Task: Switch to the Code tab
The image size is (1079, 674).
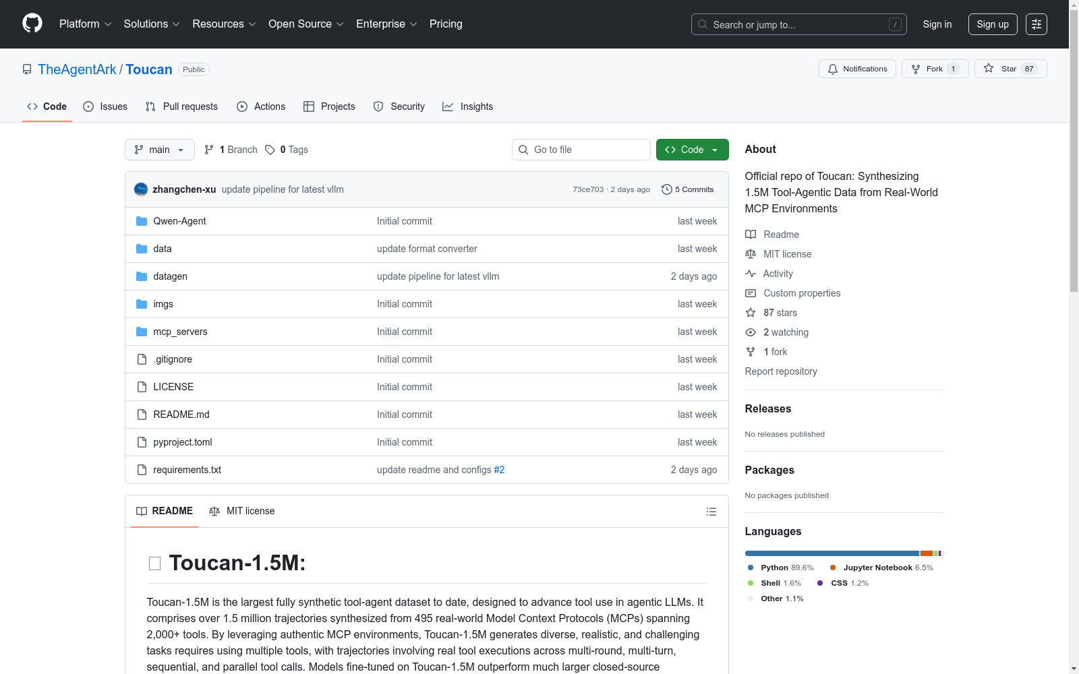Action: 47,106
